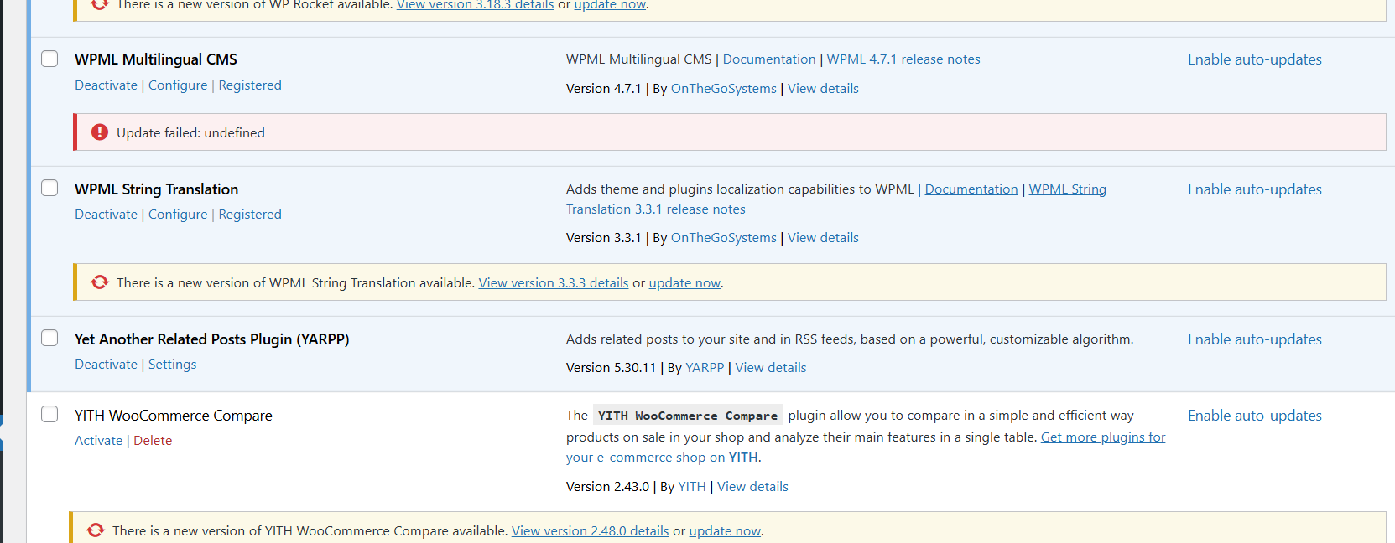Enable auto-updates for YARPP
Image resolution: width=1395 pixels, height=543 pixels.
1255,339
